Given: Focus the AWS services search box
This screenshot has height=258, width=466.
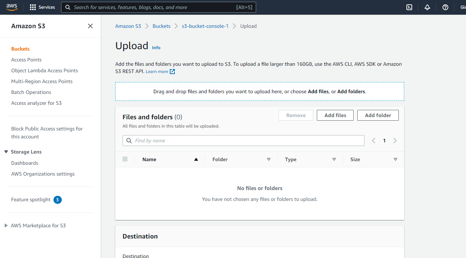Looking at the screenshot, I should [159, 7].
